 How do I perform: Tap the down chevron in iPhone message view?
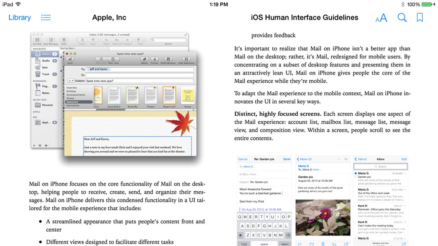click(346, 159)
